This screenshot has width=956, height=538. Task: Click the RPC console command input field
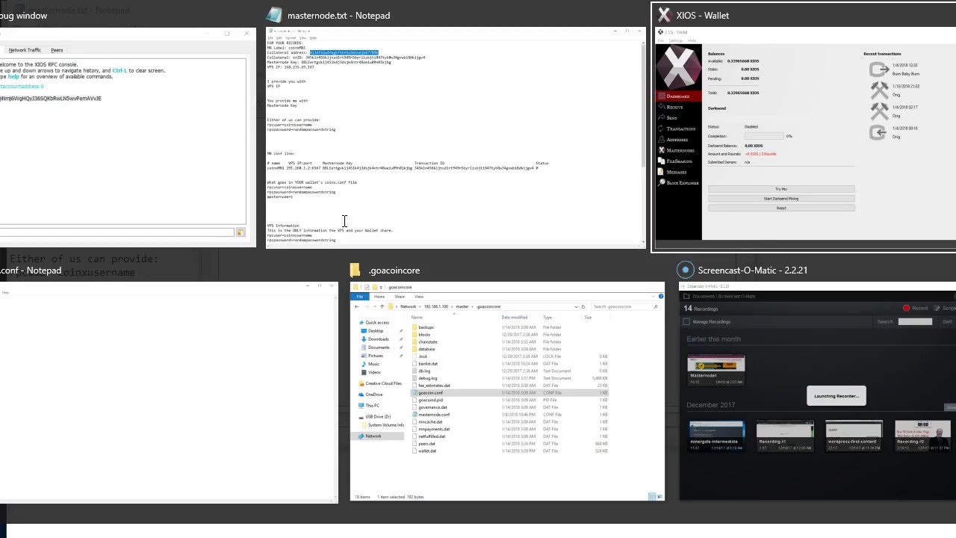click(x=117, y=233)
